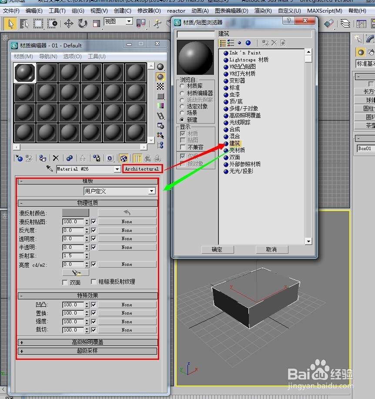This screenshot has height=399, width=375.
Task: Open the 文件(F) menu
Action: (11, 11)
